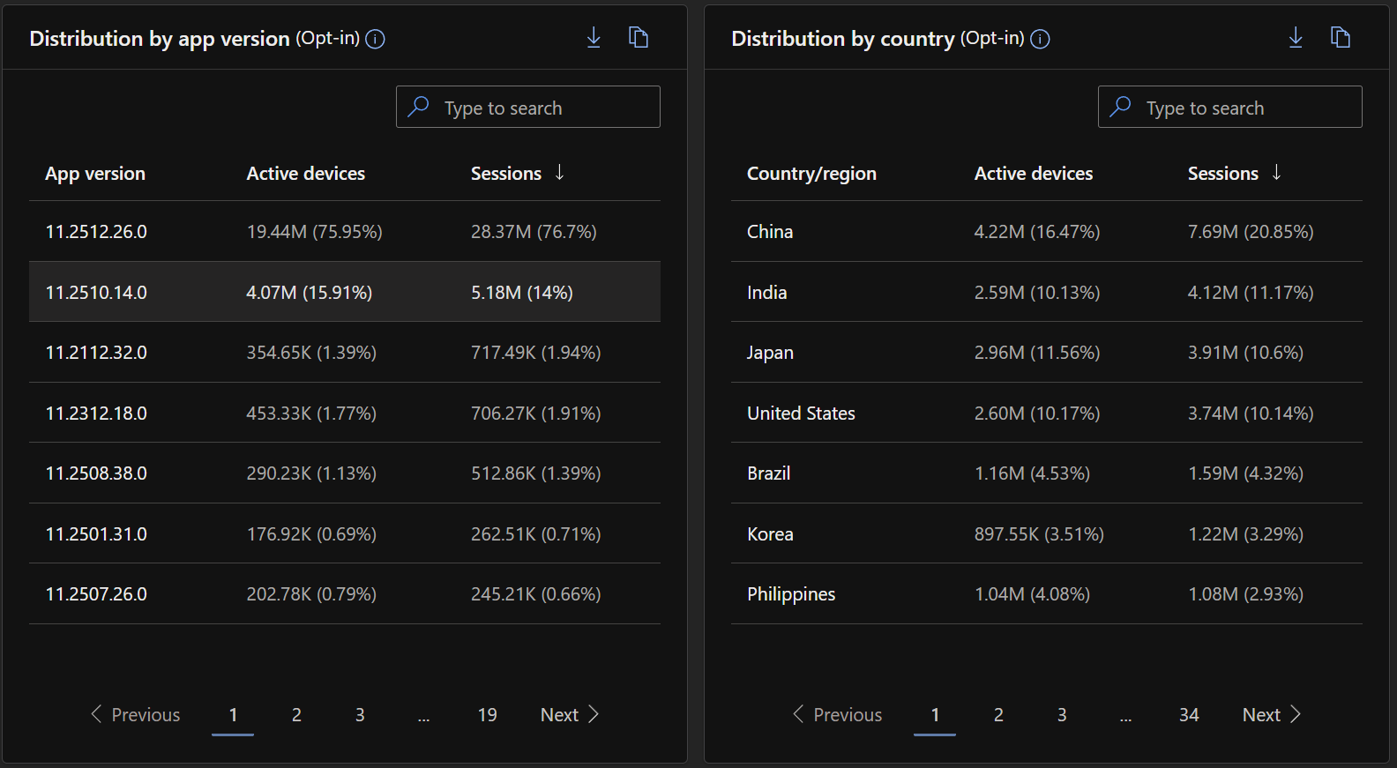Open info tooltip for app version distribution

click(x=376, y=39)
